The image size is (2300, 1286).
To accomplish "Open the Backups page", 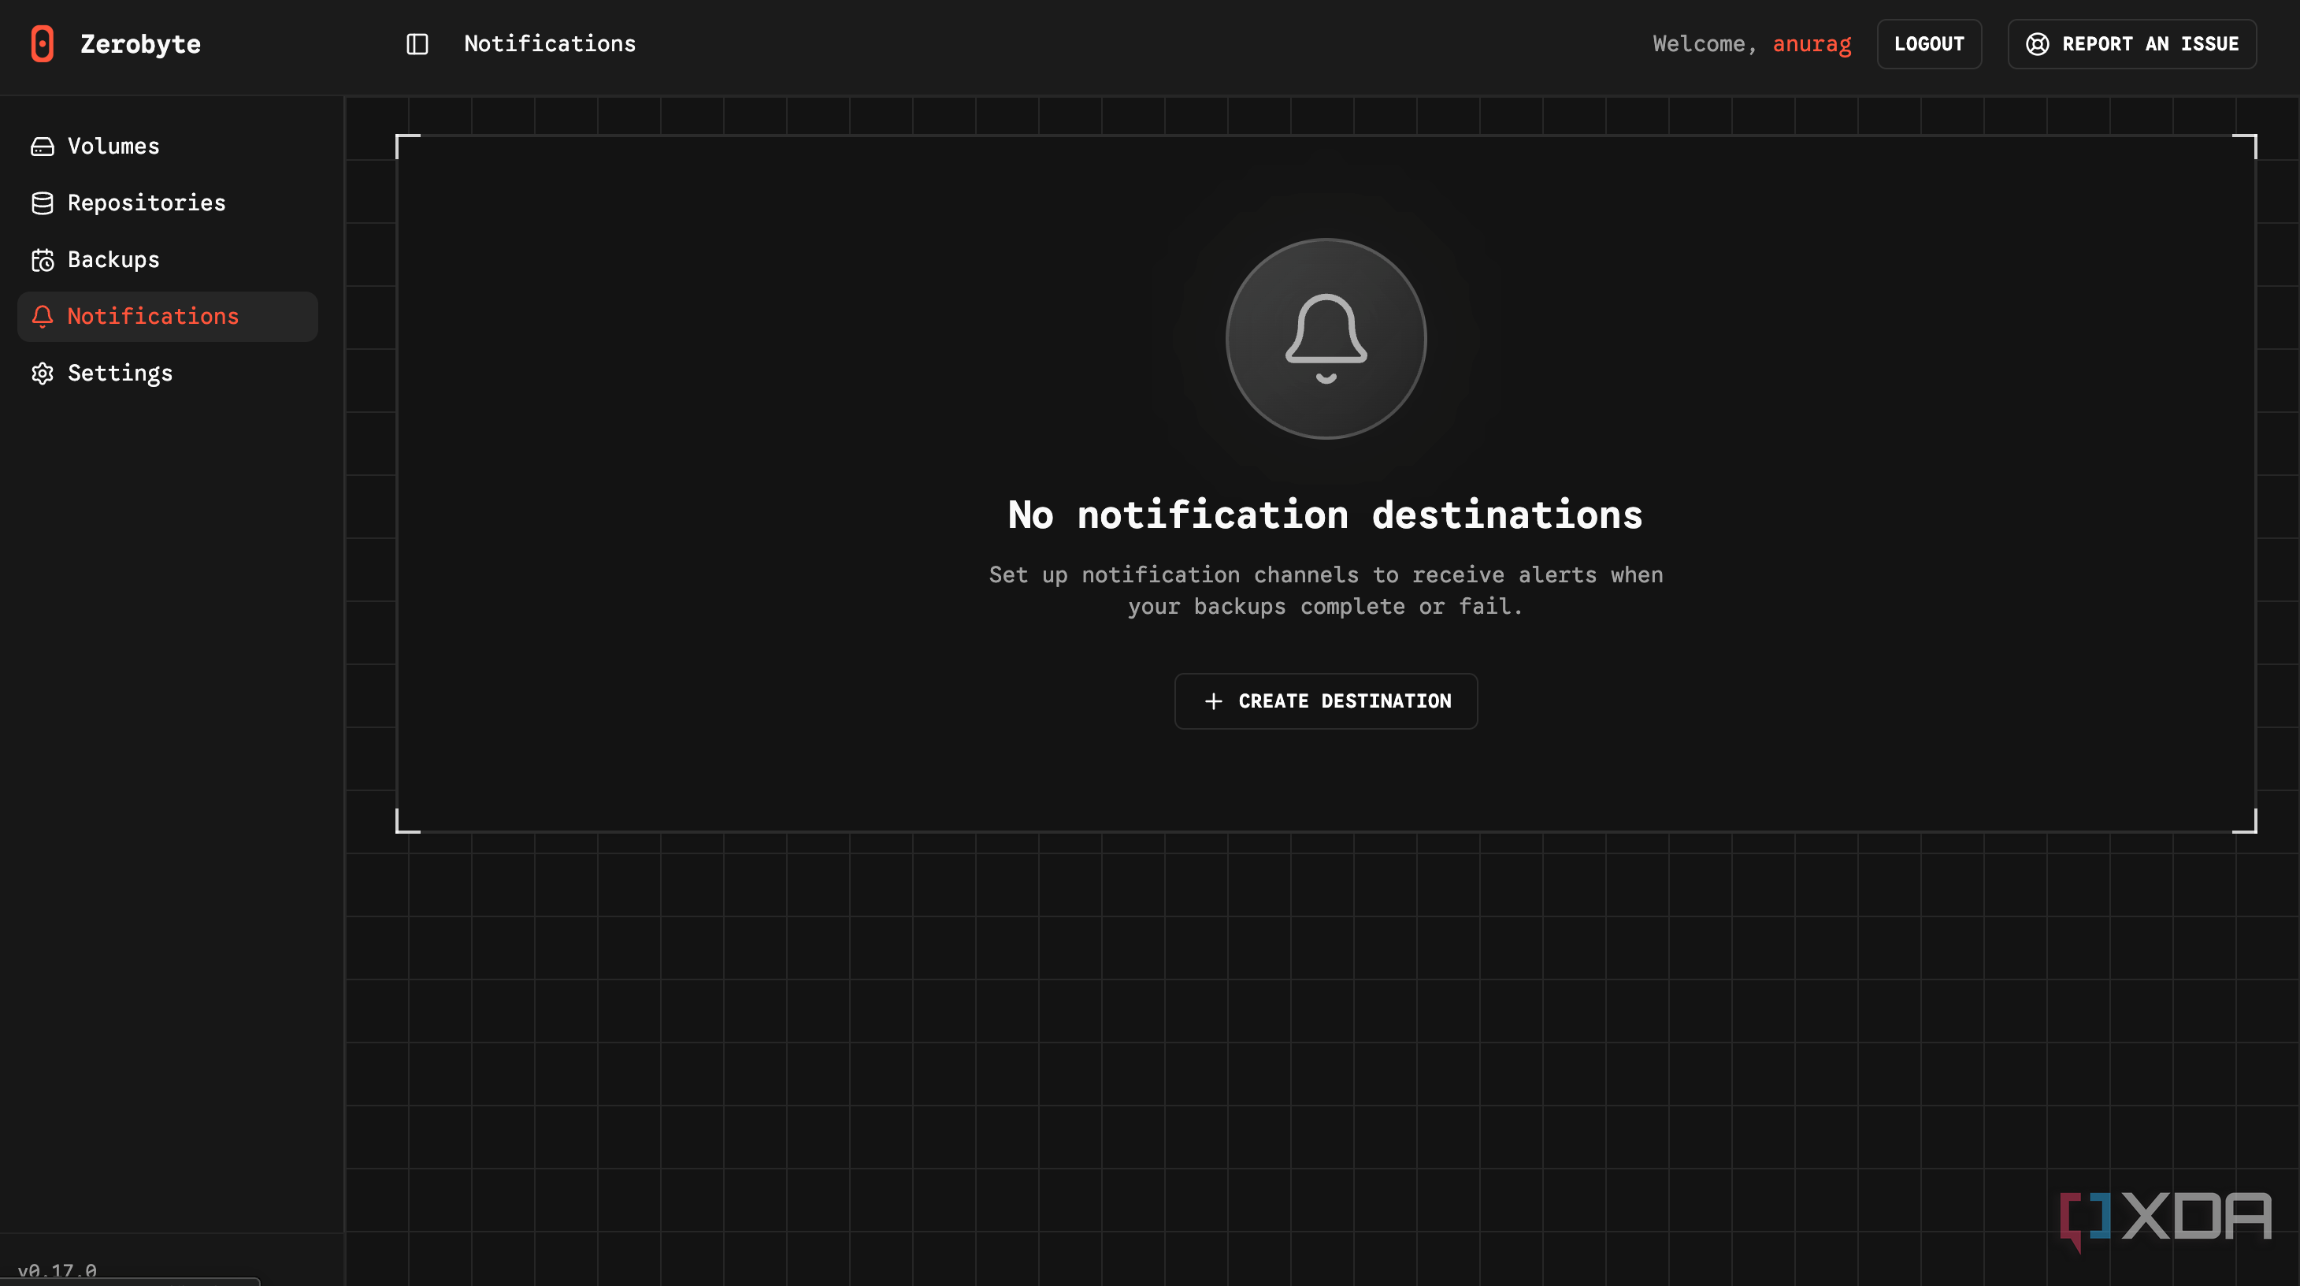I will (x=168, y=260).
